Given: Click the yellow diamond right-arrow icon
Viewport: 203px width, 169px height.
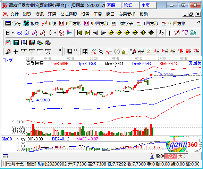Looking at the screenshot, I should pyautogui.click(x=119, y=33).
